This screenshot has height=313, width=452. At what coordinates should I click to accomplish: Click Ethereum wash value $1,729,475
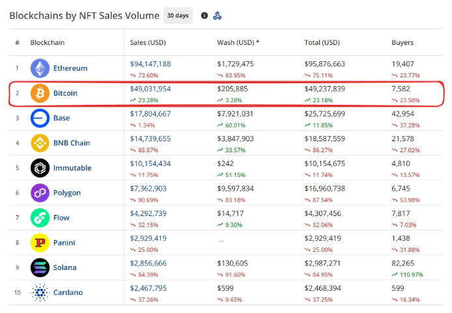236,64
